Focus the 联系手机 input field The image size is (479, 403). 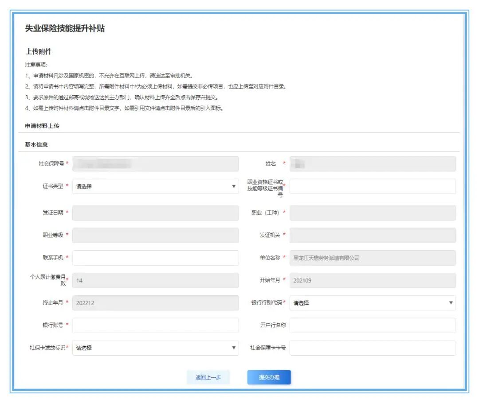156,258
